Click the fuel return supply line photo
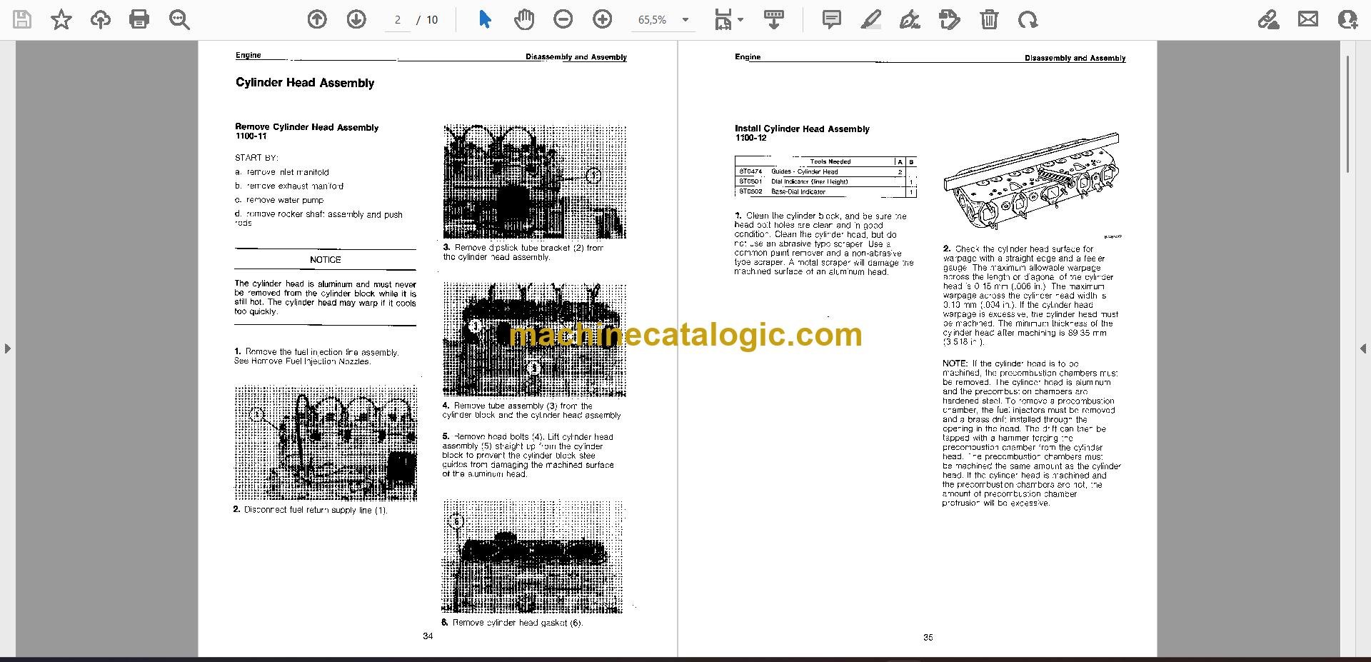The height and width of the screenshot is (662, 1371). click(326, 443)
